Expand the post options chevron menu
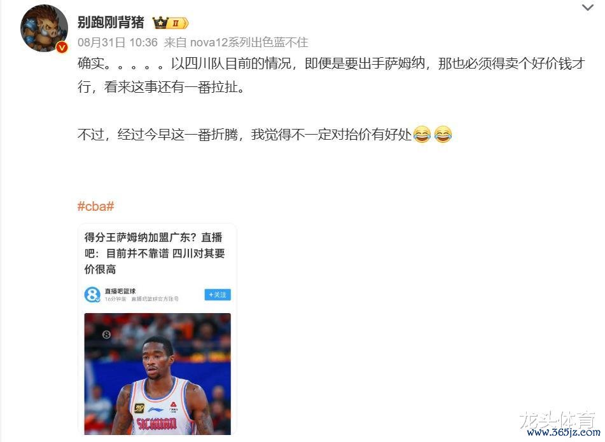The width and height of the screenshot is (605, 442). click(587, 8)
